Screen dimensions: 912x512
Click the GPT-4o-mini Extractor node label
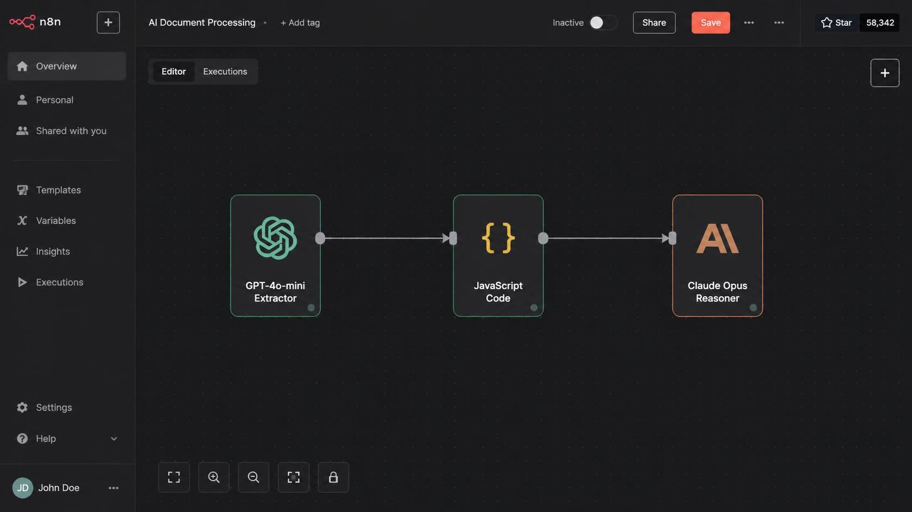pos(275,292)
